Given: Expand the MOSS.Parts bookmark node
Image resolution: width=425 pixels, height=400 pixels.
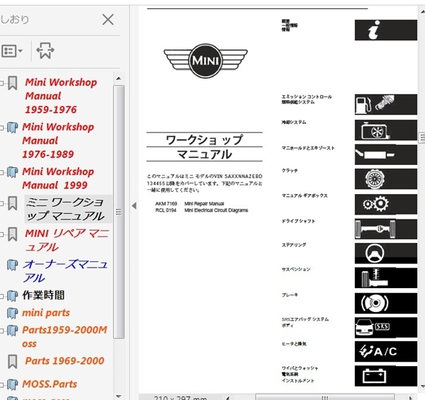Looking at the screenshot, I should click(1, 385).
